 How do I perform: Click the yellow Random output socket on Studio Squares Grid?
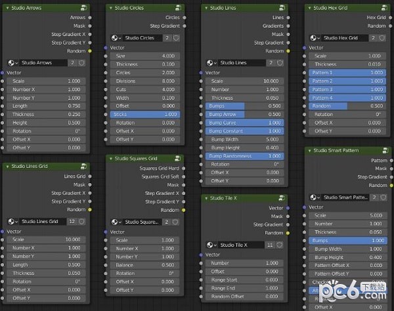pyautogui.click(x=184, y=210)
